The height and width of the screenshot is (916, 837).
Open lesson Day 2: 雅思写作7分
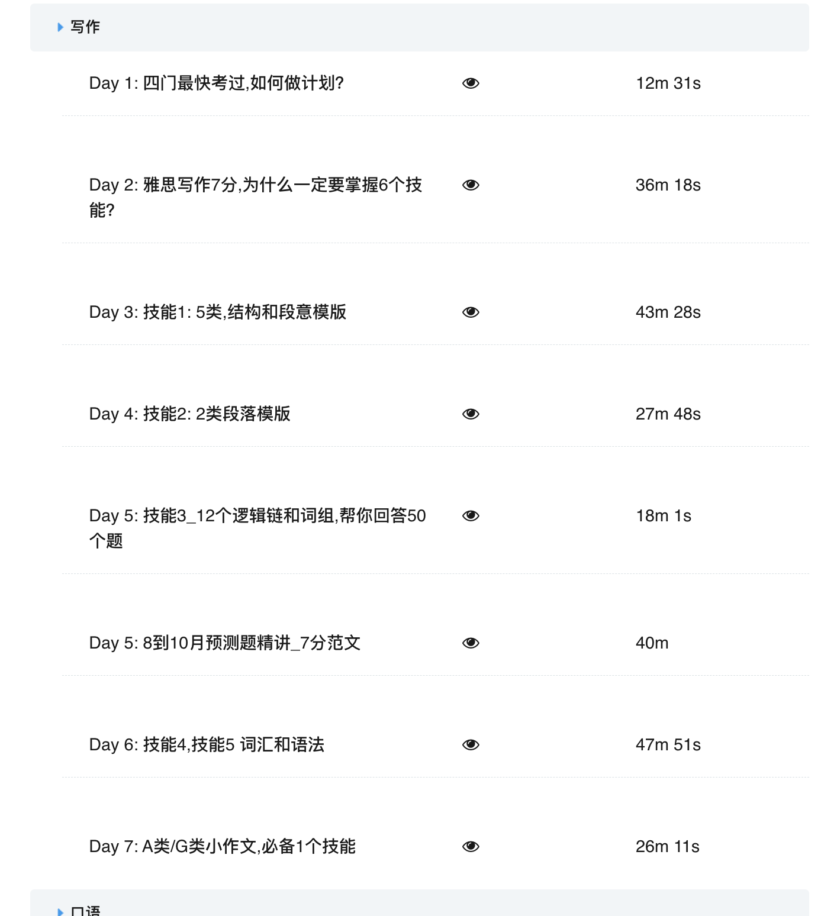tap(255, 185)
